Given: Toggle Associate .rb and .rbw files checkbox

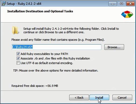Looking at the screenshot, I should point(18,58).
